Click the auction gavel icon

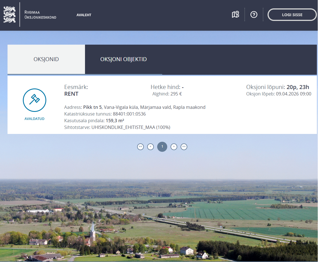coord(35,100)
